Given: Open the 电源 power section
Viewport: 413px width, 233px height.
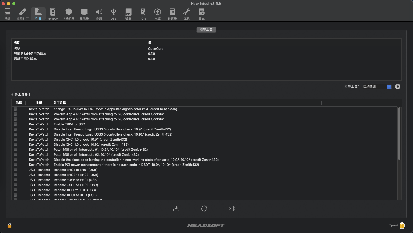Looking at the screenshot, I should point(158,14).
